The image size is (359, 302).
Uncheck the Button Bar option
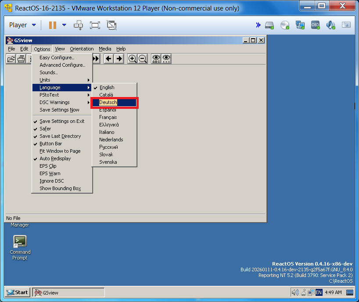coord(50,144)
